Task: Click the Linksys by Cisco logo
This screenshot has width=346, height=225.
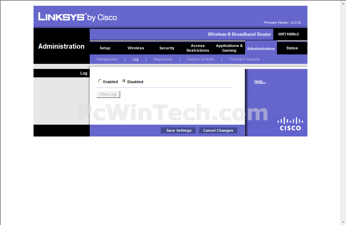Action: coord(78,17)
